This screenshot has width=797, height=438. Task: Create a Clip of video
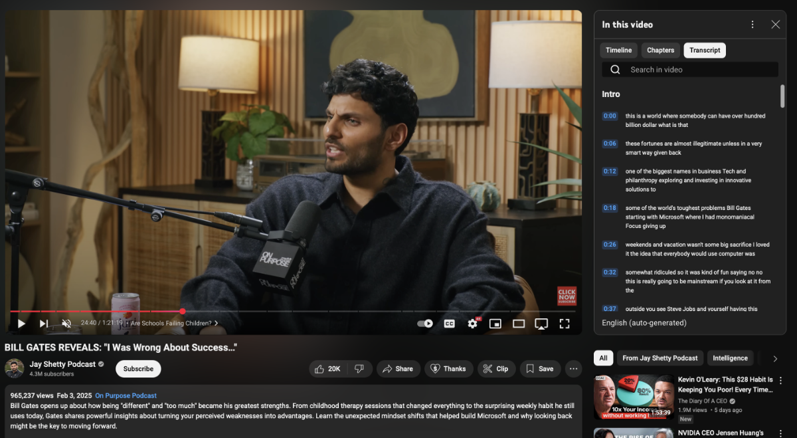click(x=496, y=369)
